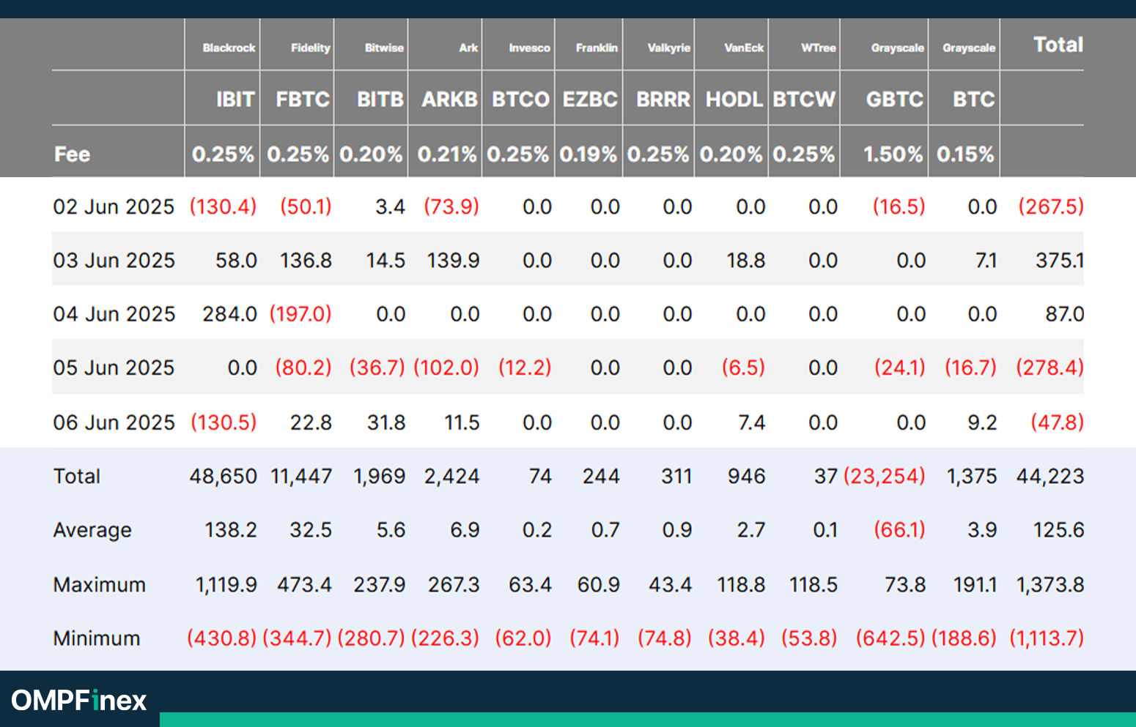
Task: Click the Total summary row label
Action: point(76,477)
